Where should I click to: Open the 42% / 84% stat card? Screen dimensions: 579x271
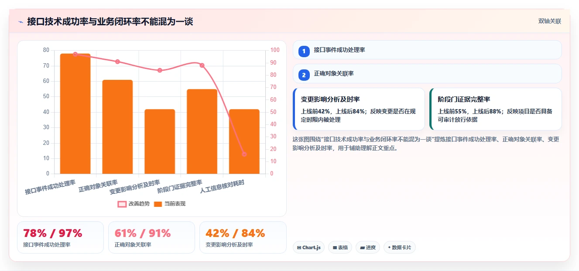243,237
